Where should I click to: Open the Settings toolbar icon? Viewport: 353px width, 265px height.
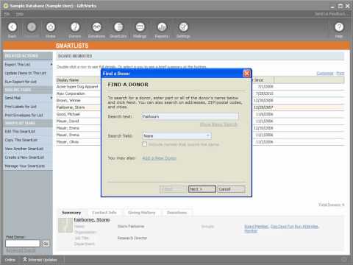coord(183,27)
